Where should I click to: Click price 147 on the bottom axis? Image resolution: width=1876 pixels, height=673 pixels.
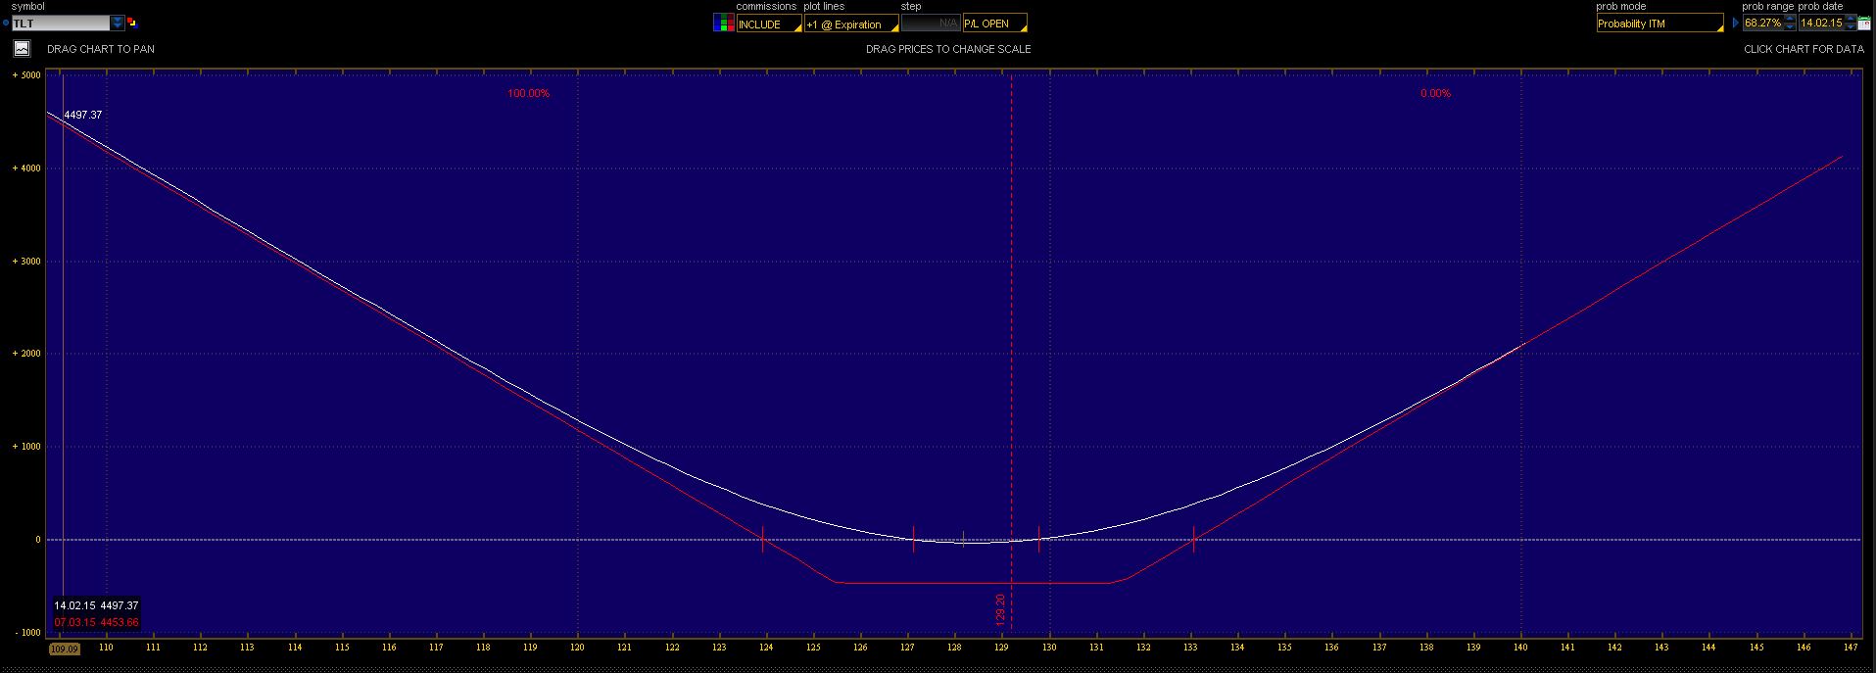(1851, 648)
